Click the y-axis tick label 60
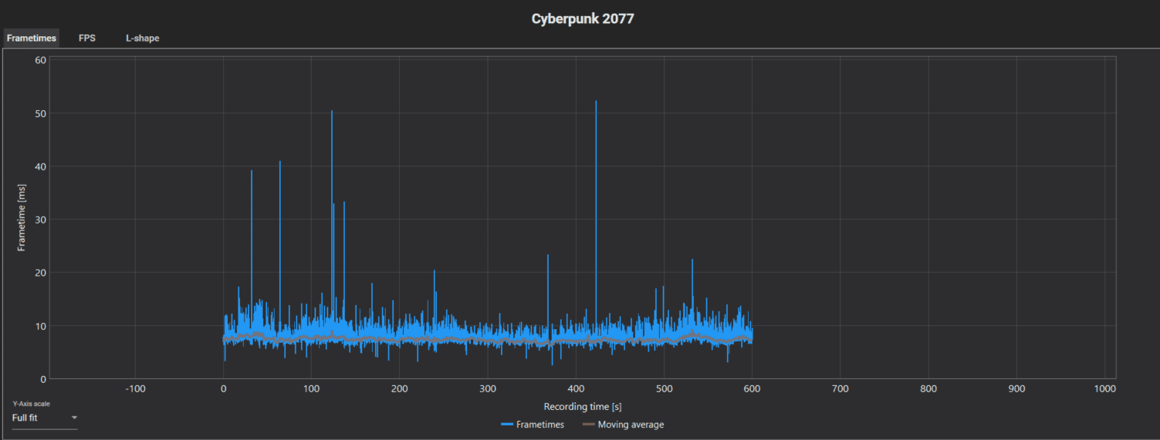Image resolution: width=1160 pixels, height=440 pixels. tap(42, 60)
